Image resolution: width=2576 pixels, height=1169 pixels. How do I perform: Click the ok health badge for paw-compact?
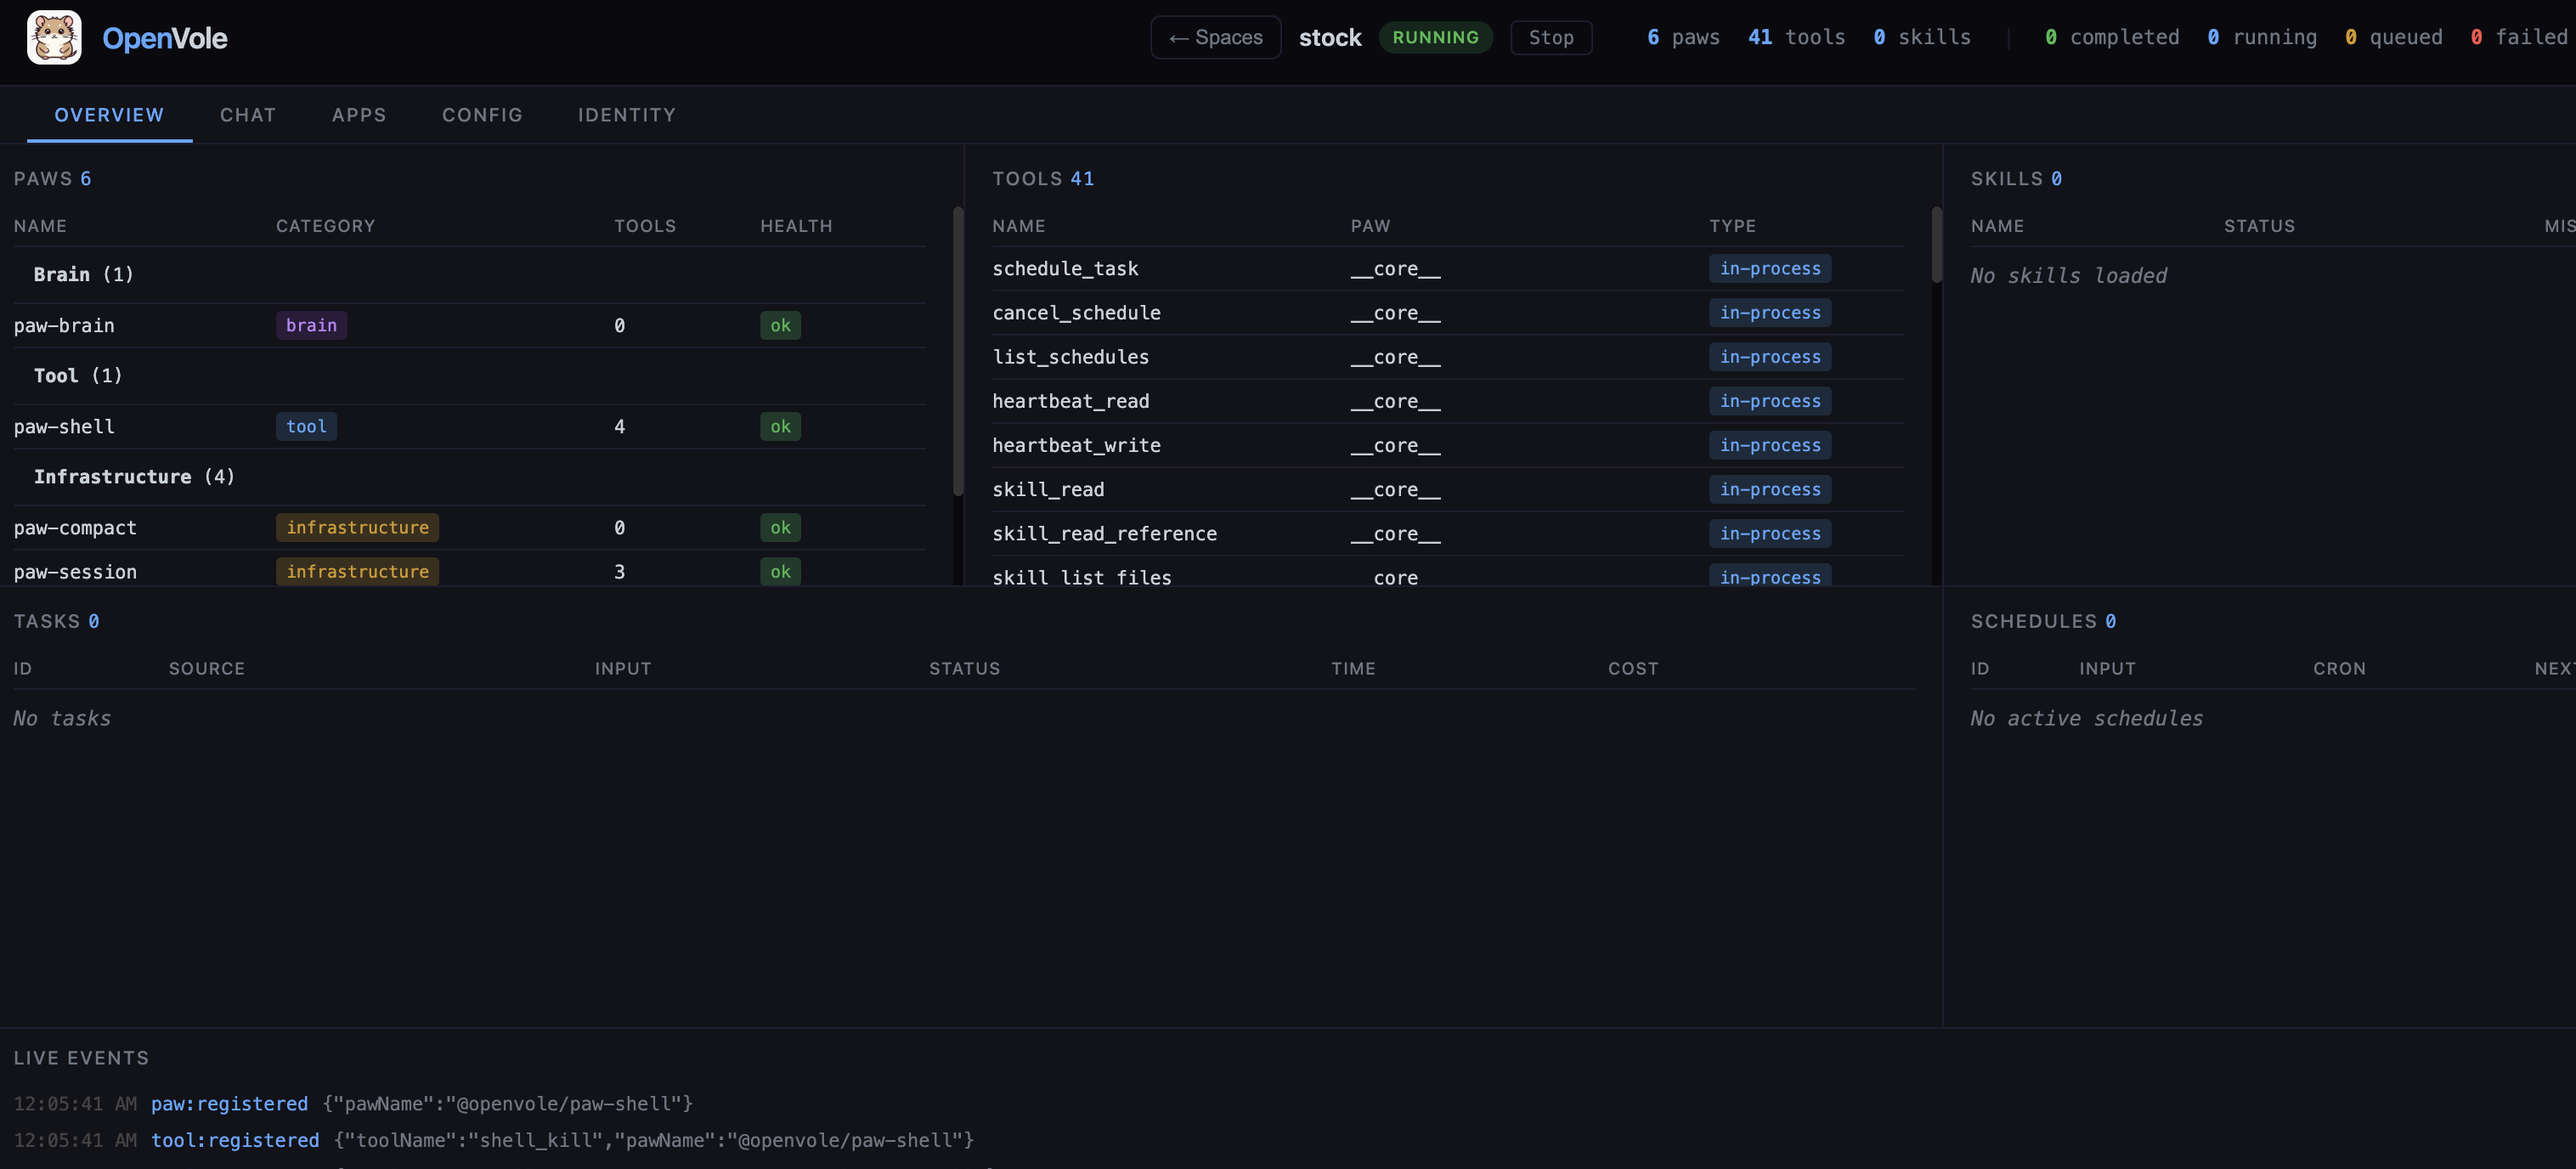(x=780, y=527)
